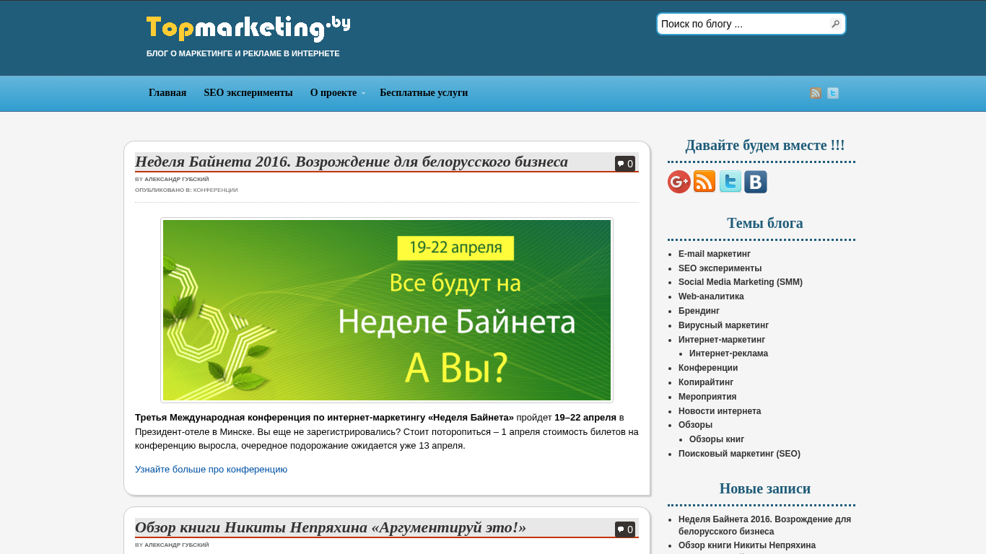
Task: Open author link Александр Губский in first post
Action: [x=177, y=179]
